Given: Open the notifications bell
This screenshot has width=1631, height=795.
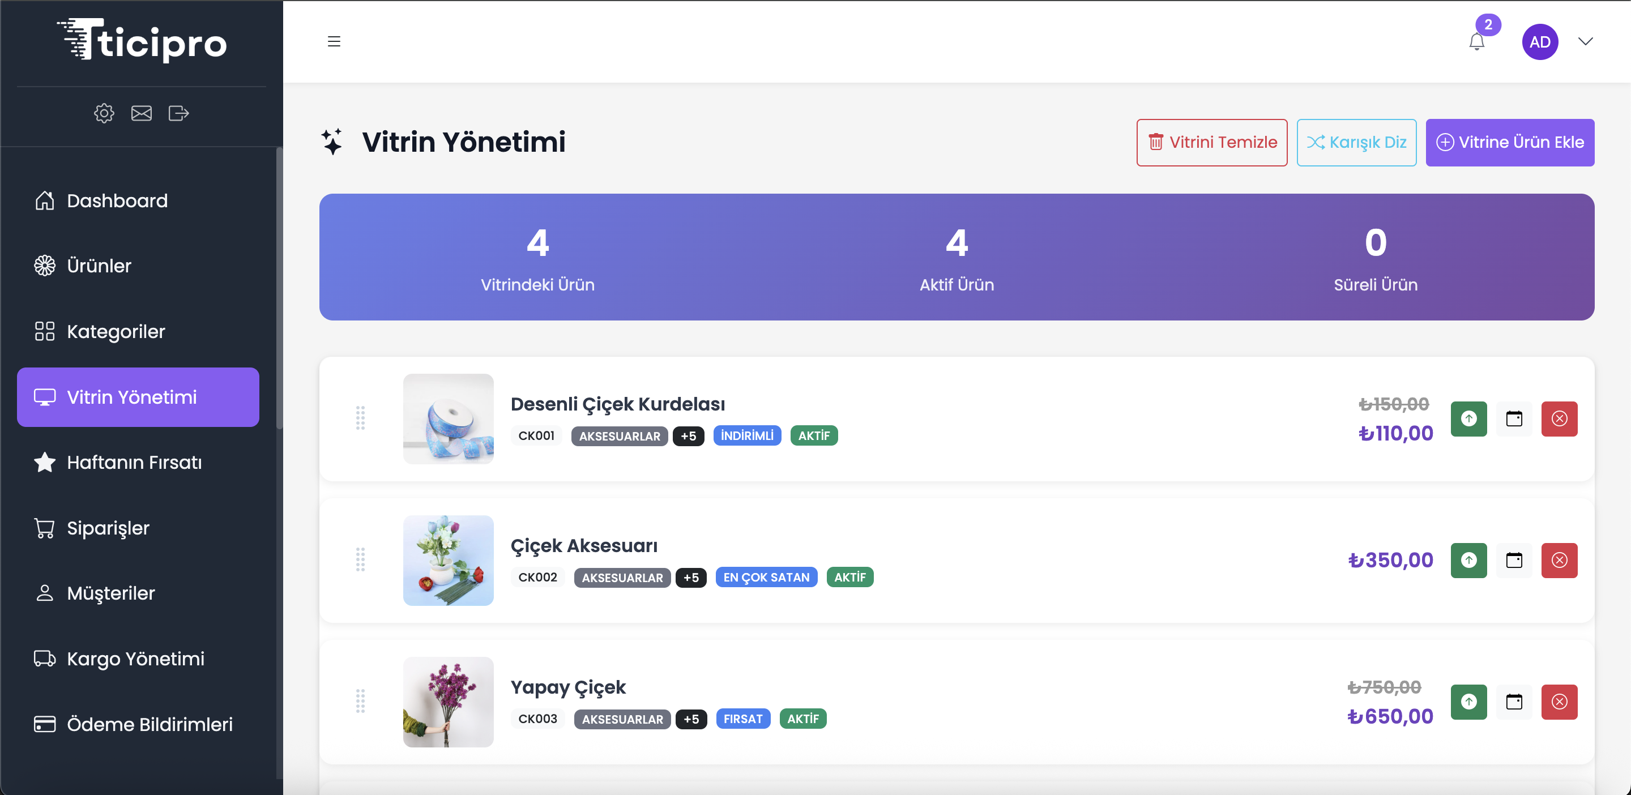Looking at the screenshot, I should 1476,42.
